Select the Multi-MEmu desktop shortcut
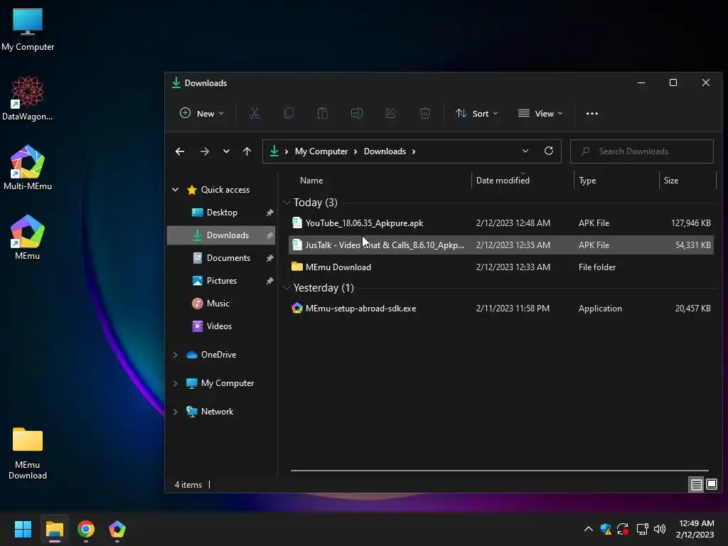 28,168
